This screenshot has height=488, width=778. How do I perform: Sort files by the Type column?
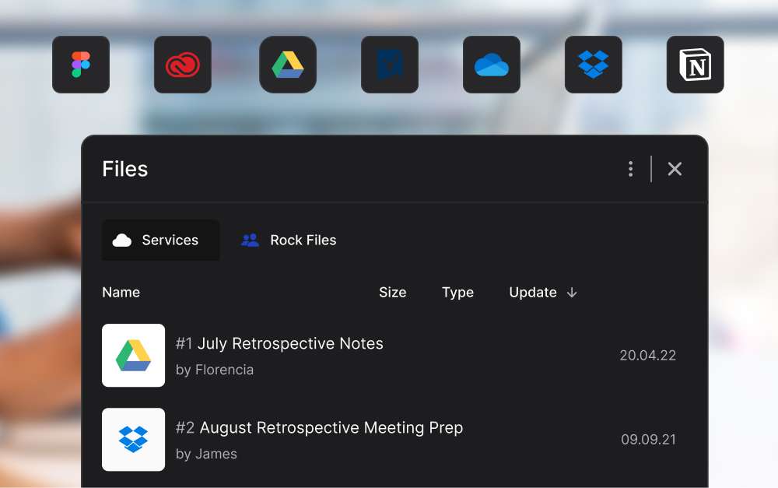pos(457,293)
